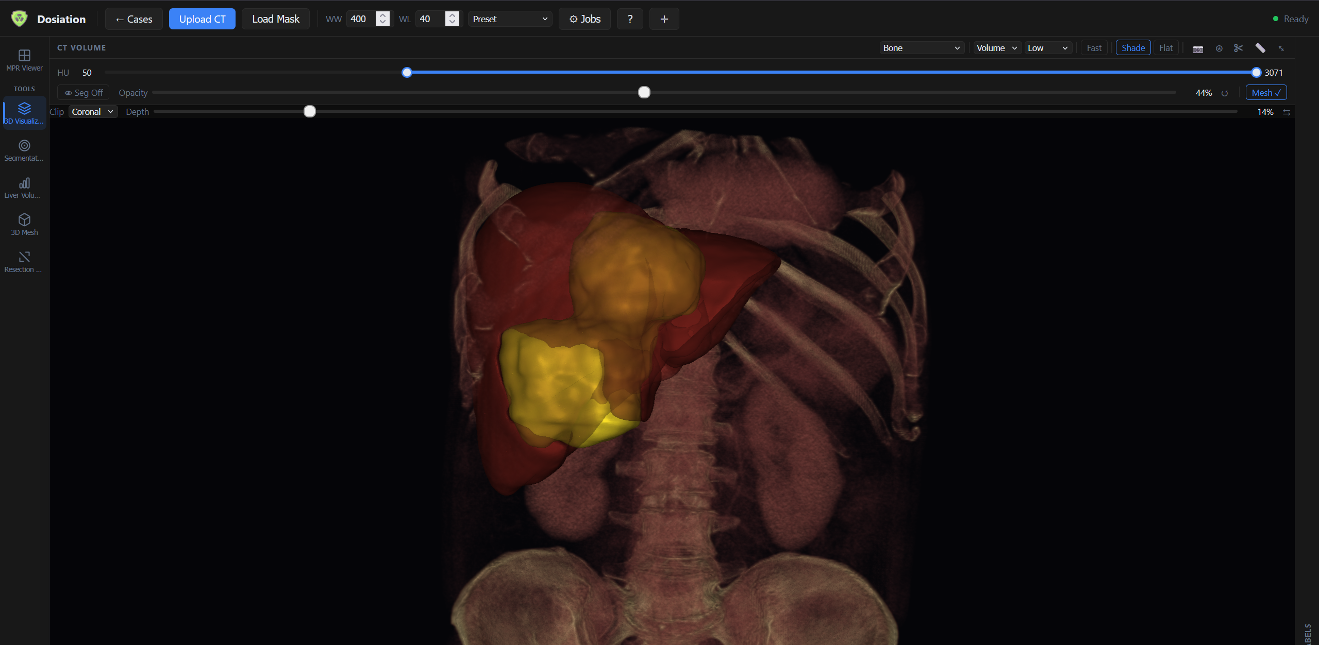
Task: Go back to Cases
Action: (134, 19)
